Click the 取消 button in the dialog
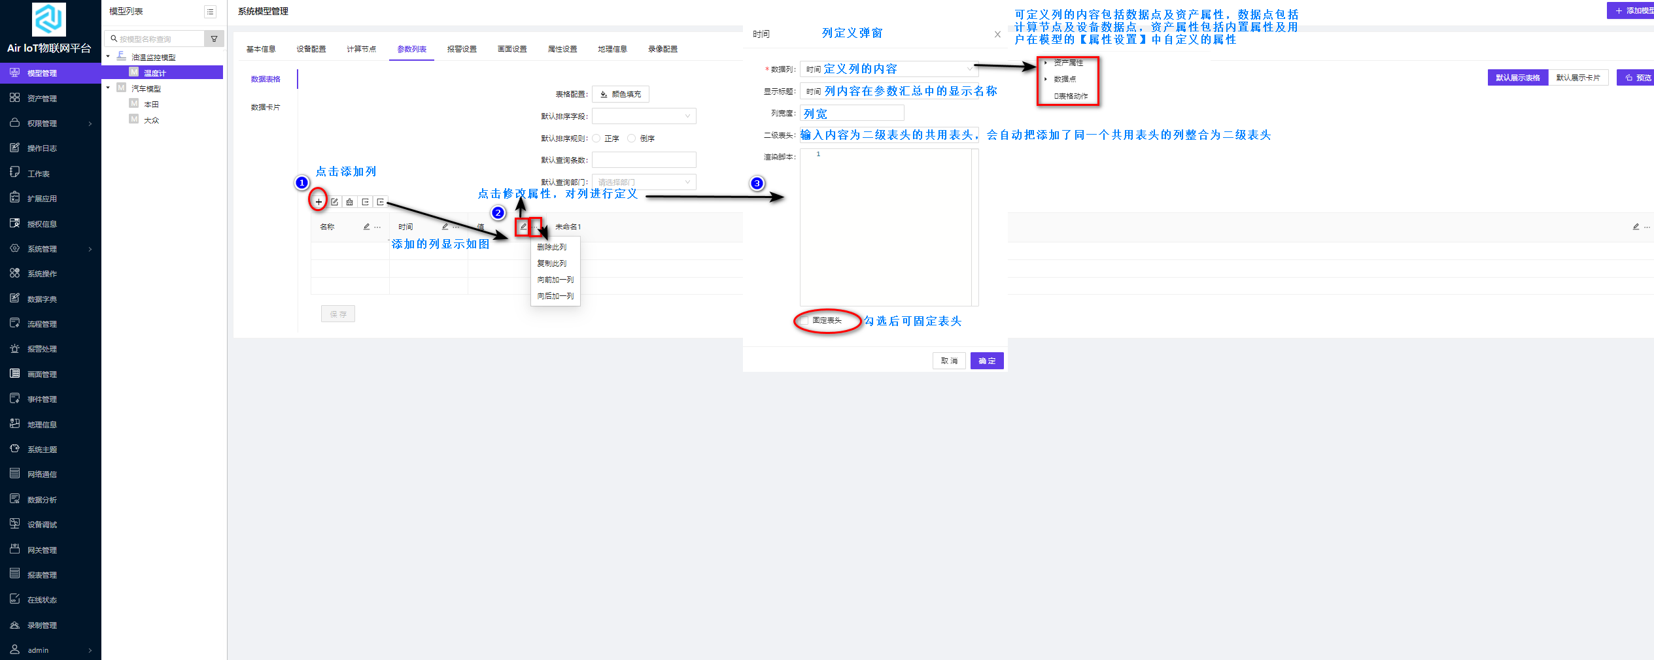 click(x=949, y=361)
